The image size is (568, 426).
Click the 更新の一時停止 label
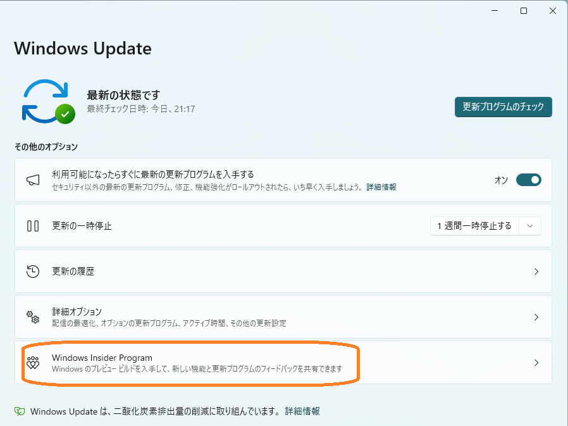click(82, 226)
